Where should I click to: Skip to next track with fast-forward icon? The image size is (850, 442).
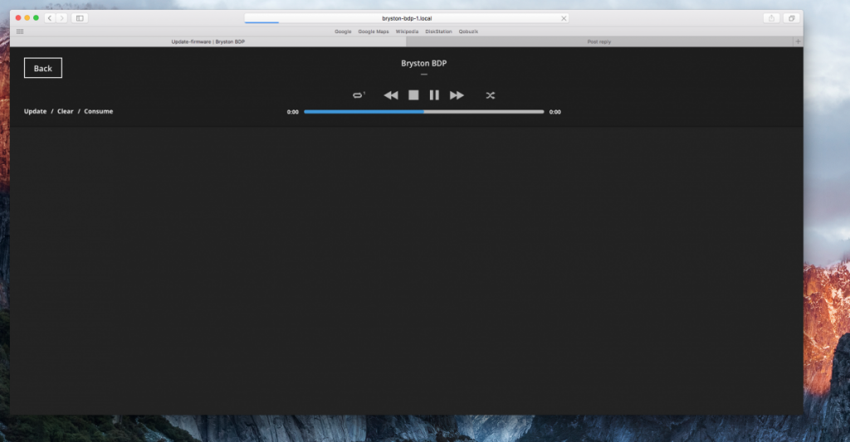coord(457,95)
